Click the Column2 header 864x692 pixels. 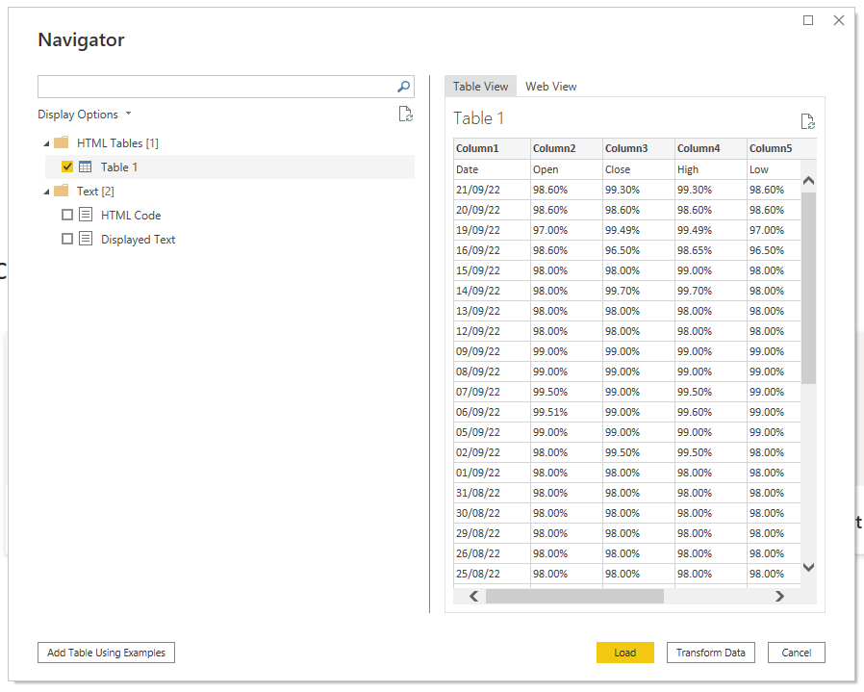567,148
